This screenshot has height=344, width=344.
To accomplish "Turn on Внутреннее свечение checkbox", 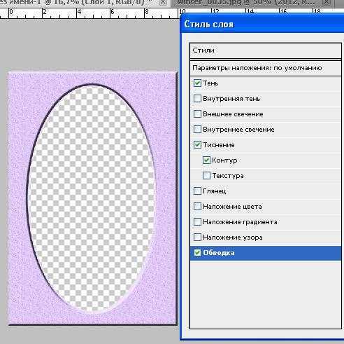I will (x=197, y=130).
